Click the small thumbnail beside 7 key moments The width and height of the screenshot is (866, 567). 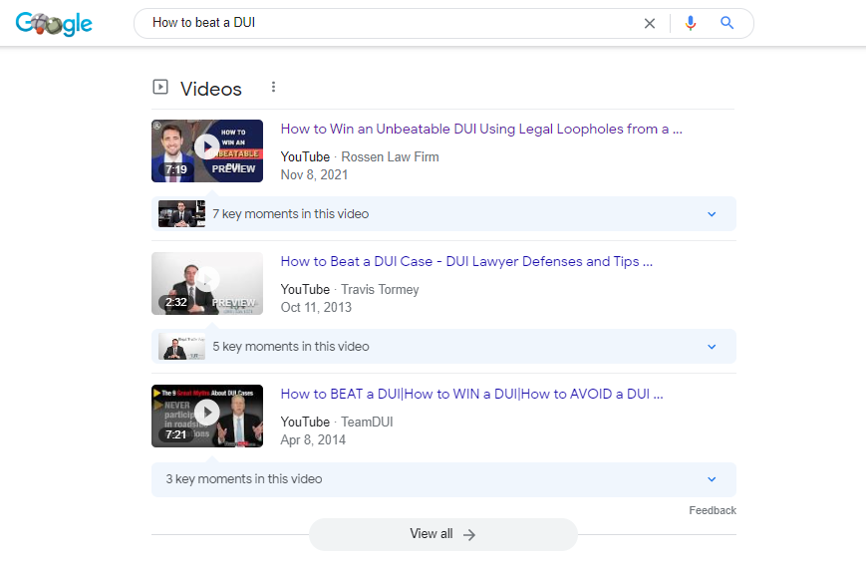[181, 213]
